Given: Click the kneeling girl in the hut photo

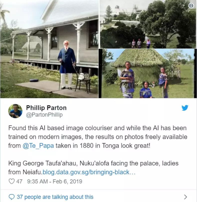Looking at the screenshot, I should [x=146, y=90].
